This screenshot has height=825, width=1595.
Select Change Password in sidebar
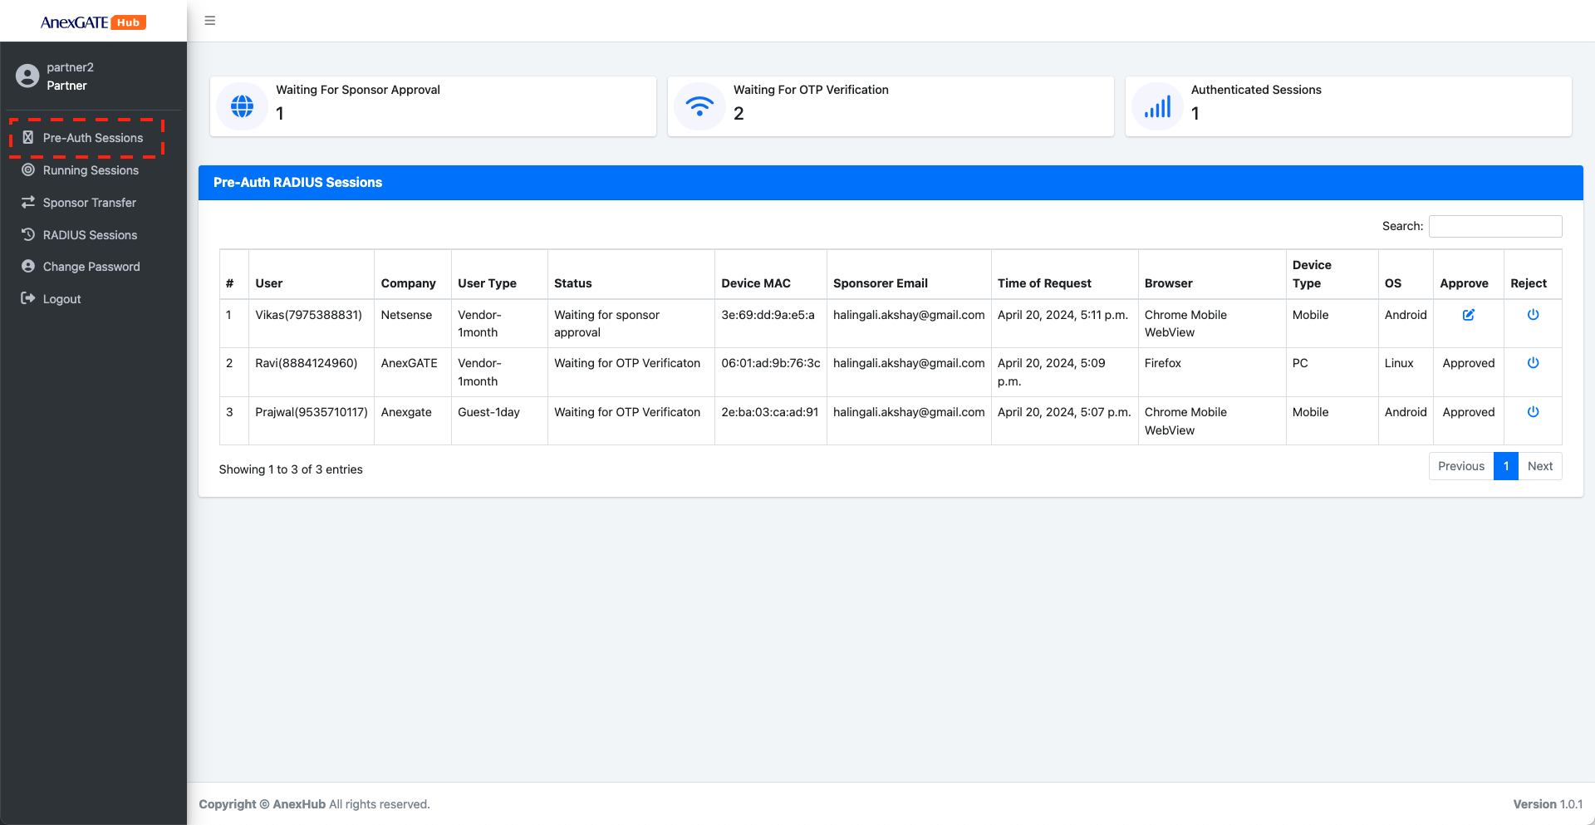pyautogui.click(x=91, y=267)
